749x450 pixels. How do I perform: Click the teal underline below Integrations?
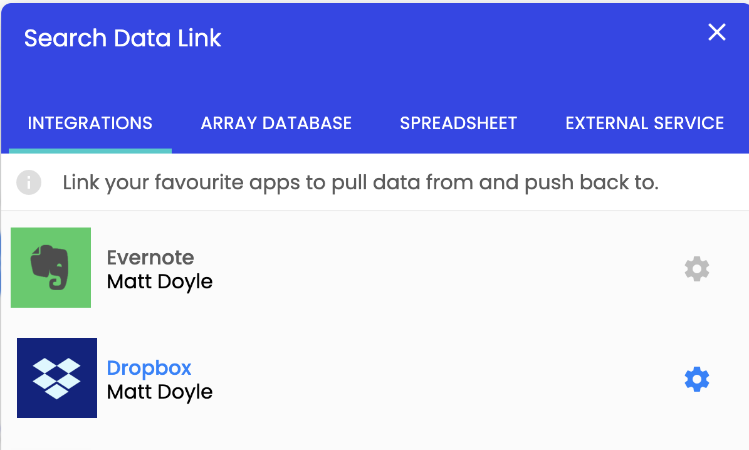click(90, 151)
